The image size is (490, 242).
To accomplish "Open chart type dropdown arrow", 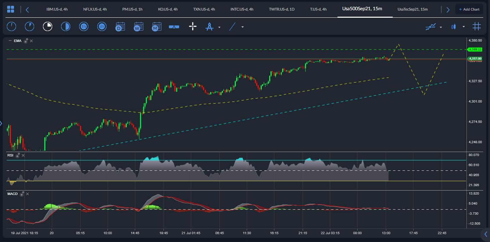I will (463, 27).
